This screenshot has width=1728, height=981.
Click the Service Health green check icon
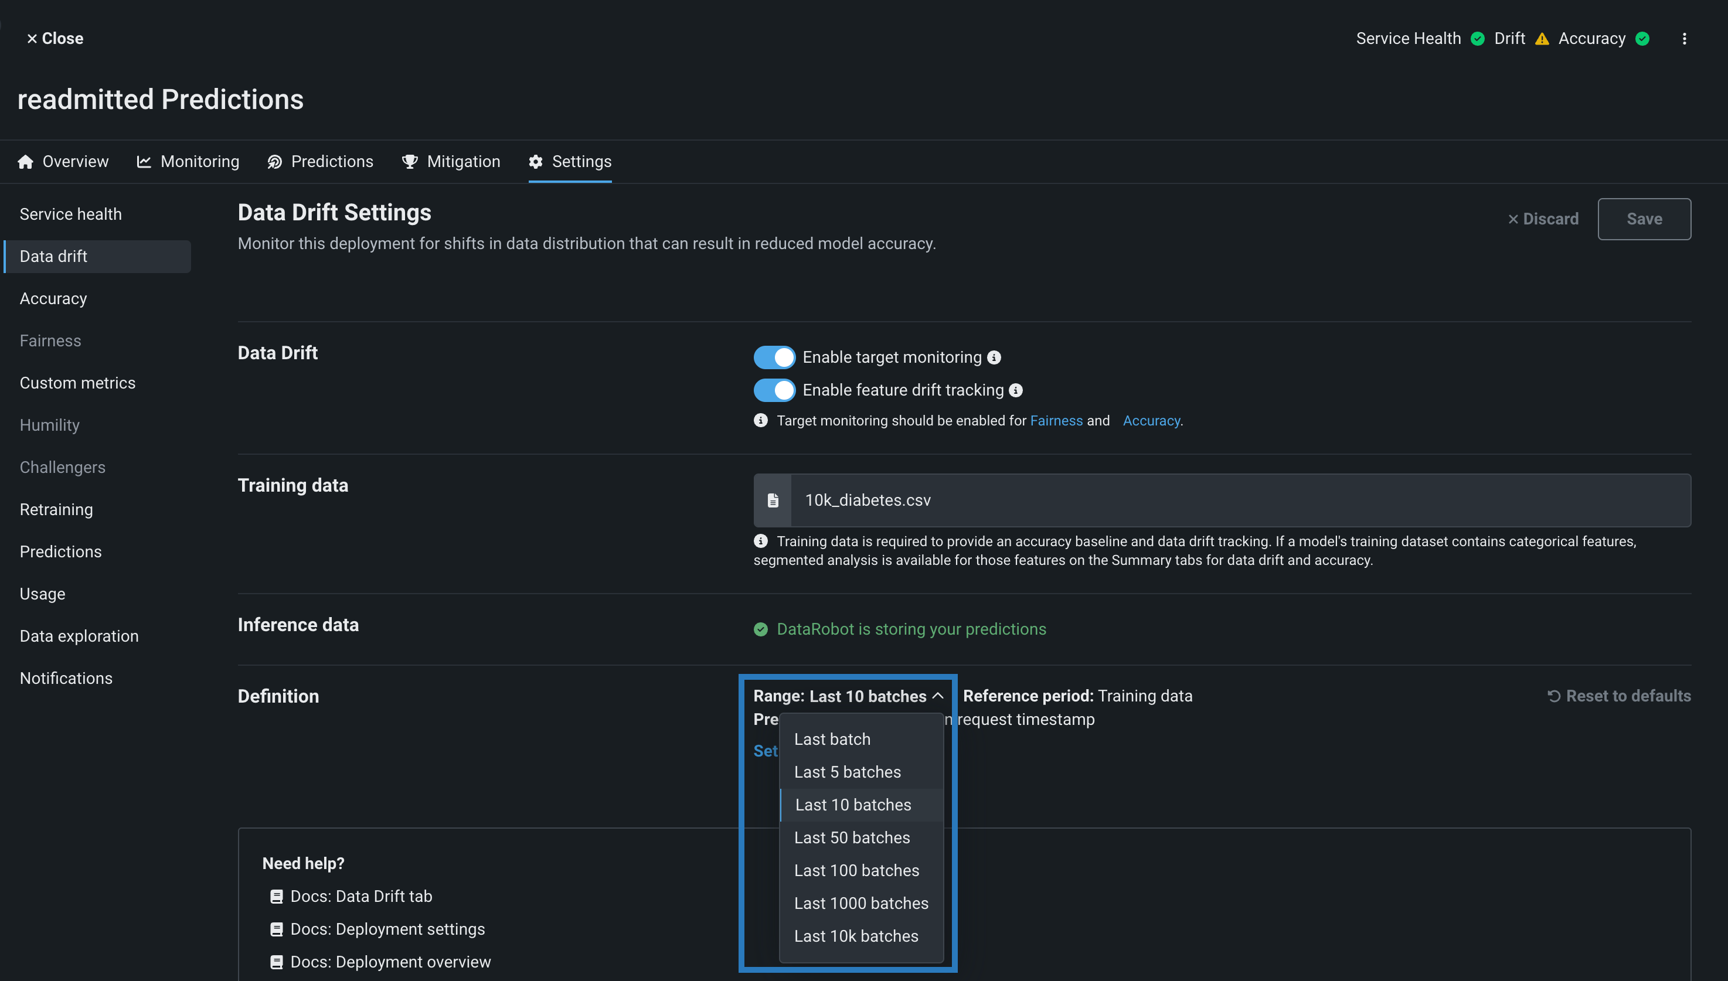point(1477,39)
